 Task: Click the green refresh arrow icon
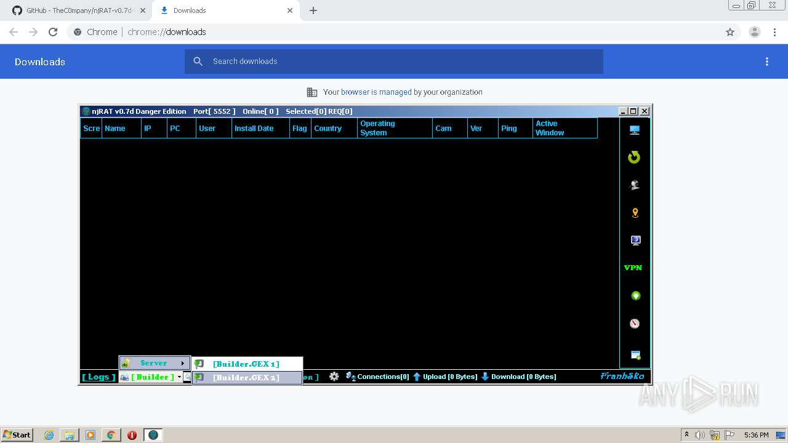[634, 158]
